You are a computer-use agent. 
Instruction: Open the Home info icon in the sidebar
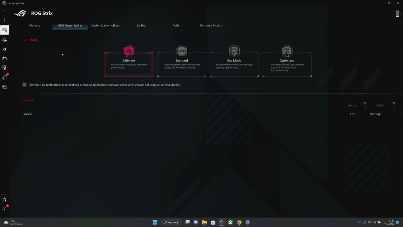(4, 21)
